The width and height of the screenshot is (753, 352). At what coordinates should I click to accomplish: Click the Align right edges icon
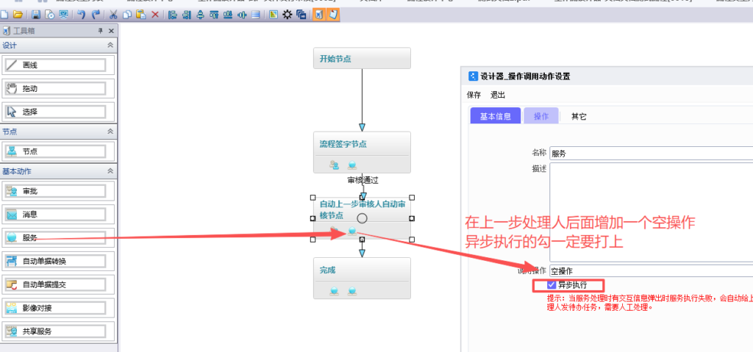pos(186,15)
